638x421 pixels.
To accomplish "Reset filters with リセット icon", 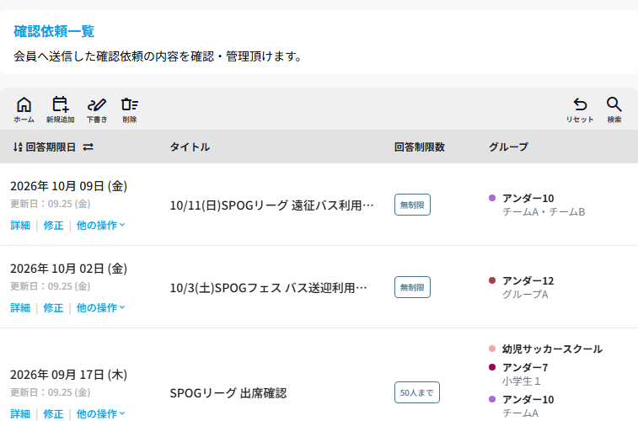I will coord(580,109).
